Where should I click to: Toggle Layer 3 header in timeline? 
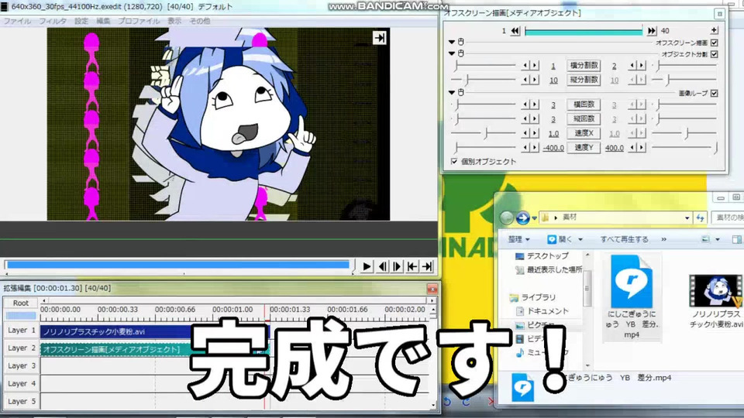click(21, 365)
